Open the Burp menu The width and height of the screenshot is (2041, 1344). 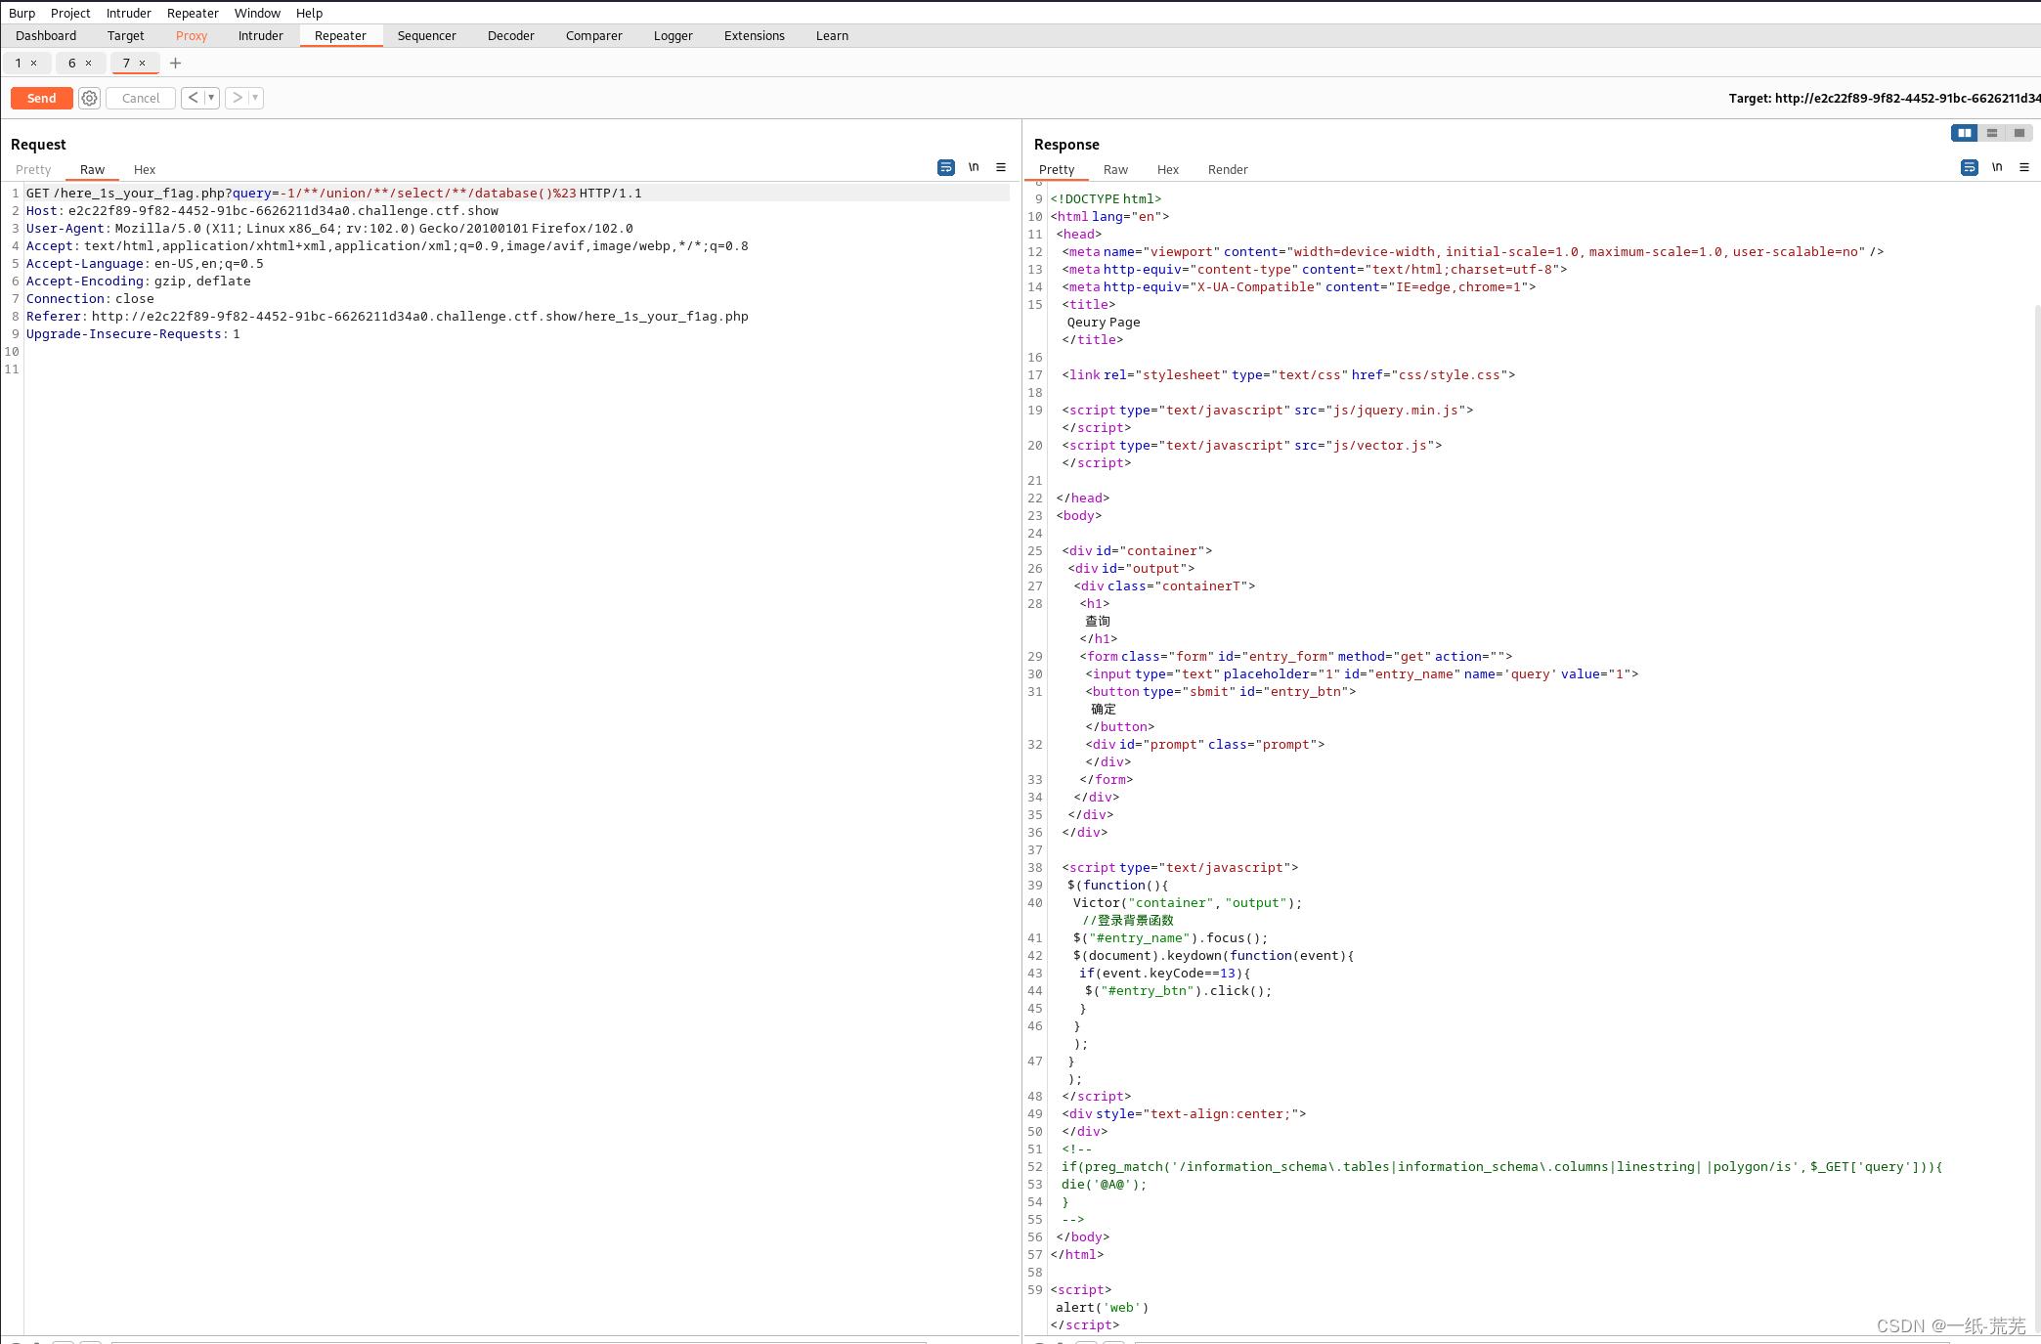click(22, 13)
